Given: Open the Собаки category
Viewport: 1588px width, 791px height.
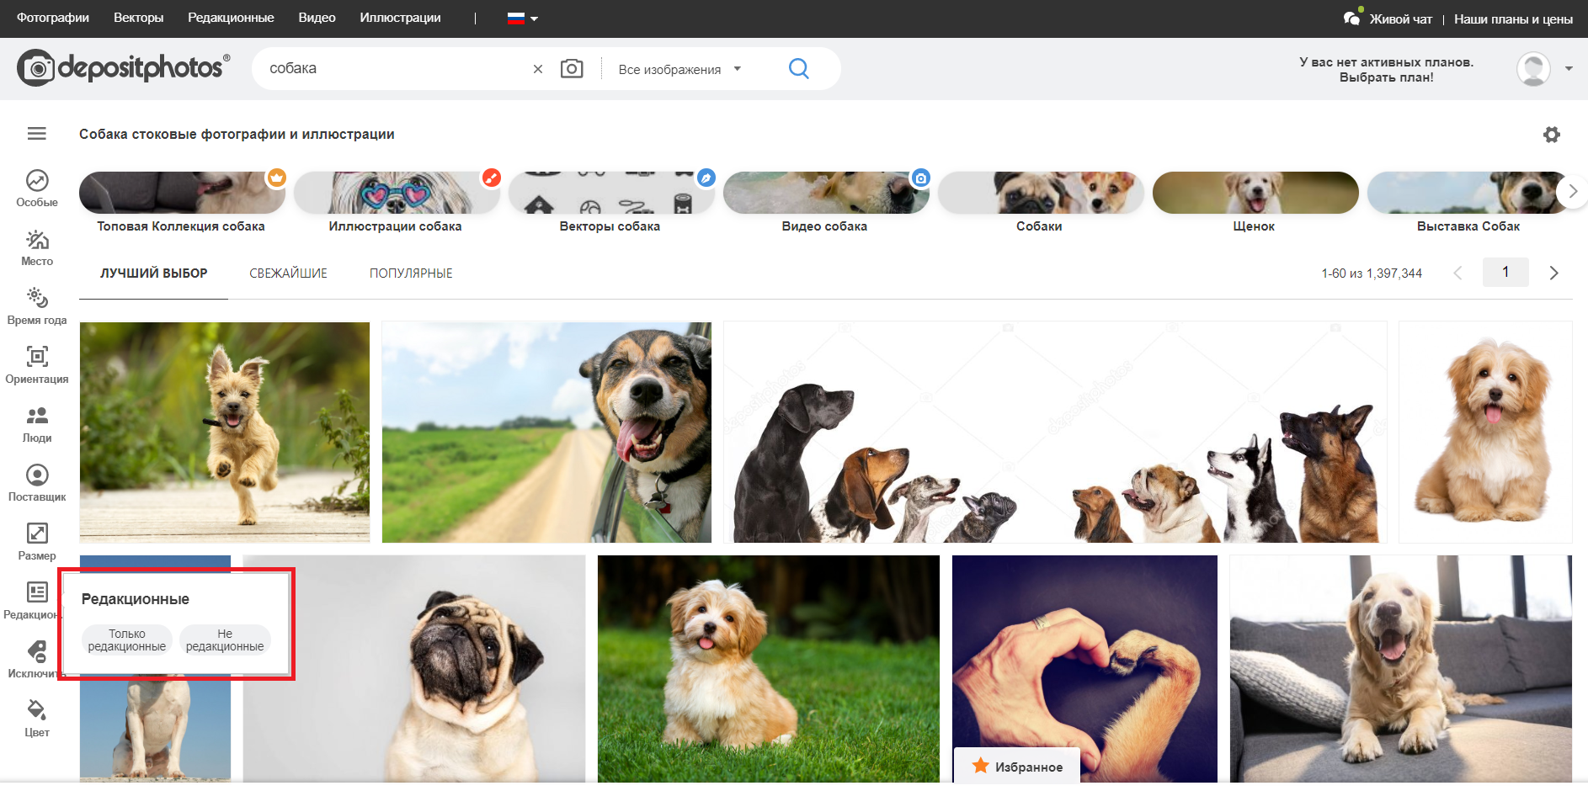Looking at the screenshot, I should click(x=1040, y=203).
